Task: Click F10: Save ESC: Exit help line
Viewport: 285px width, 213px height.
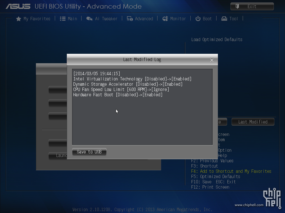Action: pyautogui.click(x=213, y=182)
